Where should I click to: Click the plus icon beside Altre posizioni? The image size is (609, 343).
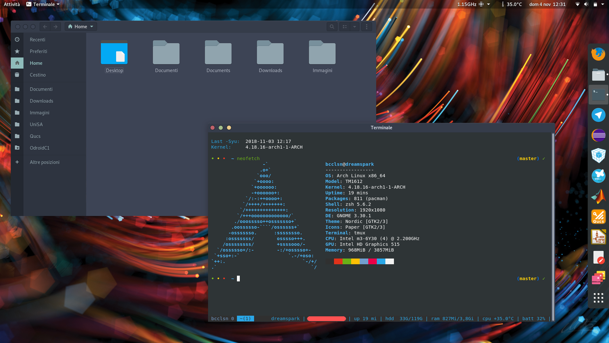tap(17, 162)
